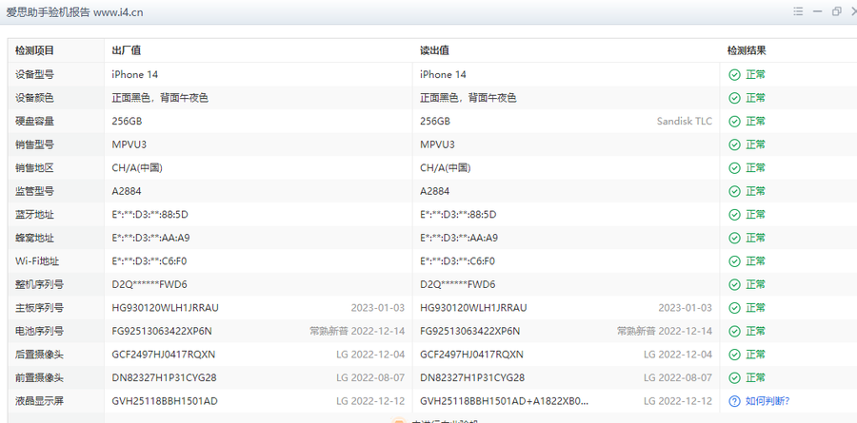Click the green check icon for 销售地区 row
Viewport: 857px width, 423px height.
click(734, 168)
